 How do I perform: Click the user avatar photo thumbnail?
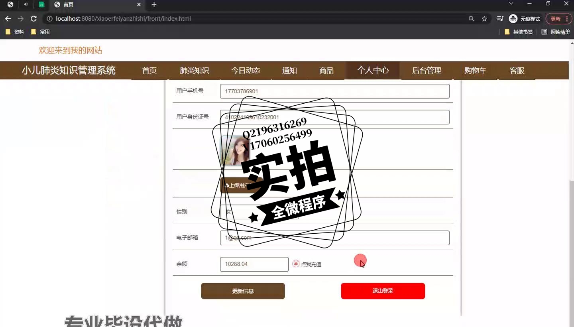click(235, 151)
